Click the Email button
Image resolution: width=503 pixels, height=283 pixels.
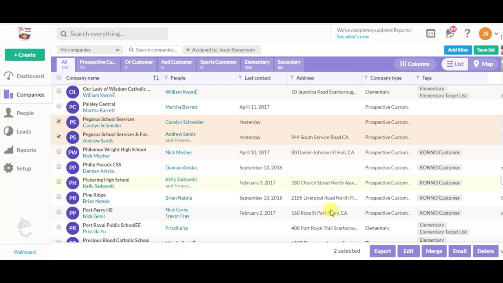pyautogui.click(x=459, y=251)
